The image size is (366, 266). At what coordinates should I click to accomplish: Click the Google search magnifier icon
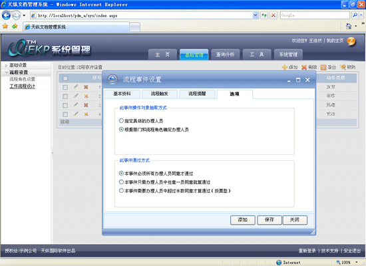(355, 15)
